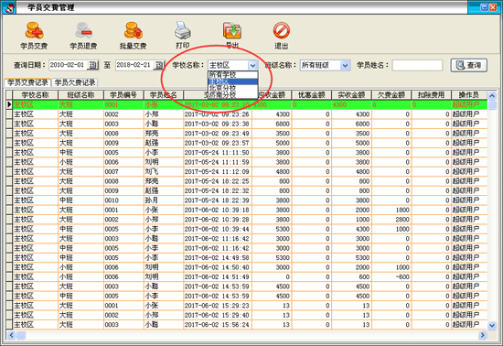Choose 所有学校 in the dropdown list
Image resolution: width=503 pixels, height=346 pixels.
click(x=233, y=75)
